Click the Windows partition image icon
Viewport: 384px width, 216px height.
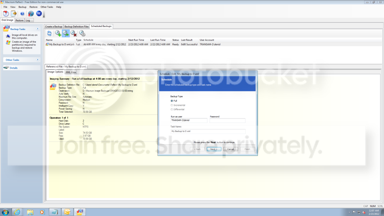[8, 43]
